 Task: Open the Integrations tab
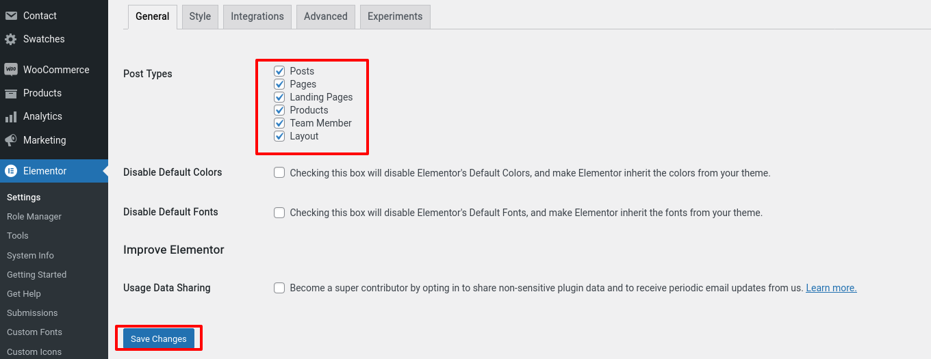tap(257, 16)
